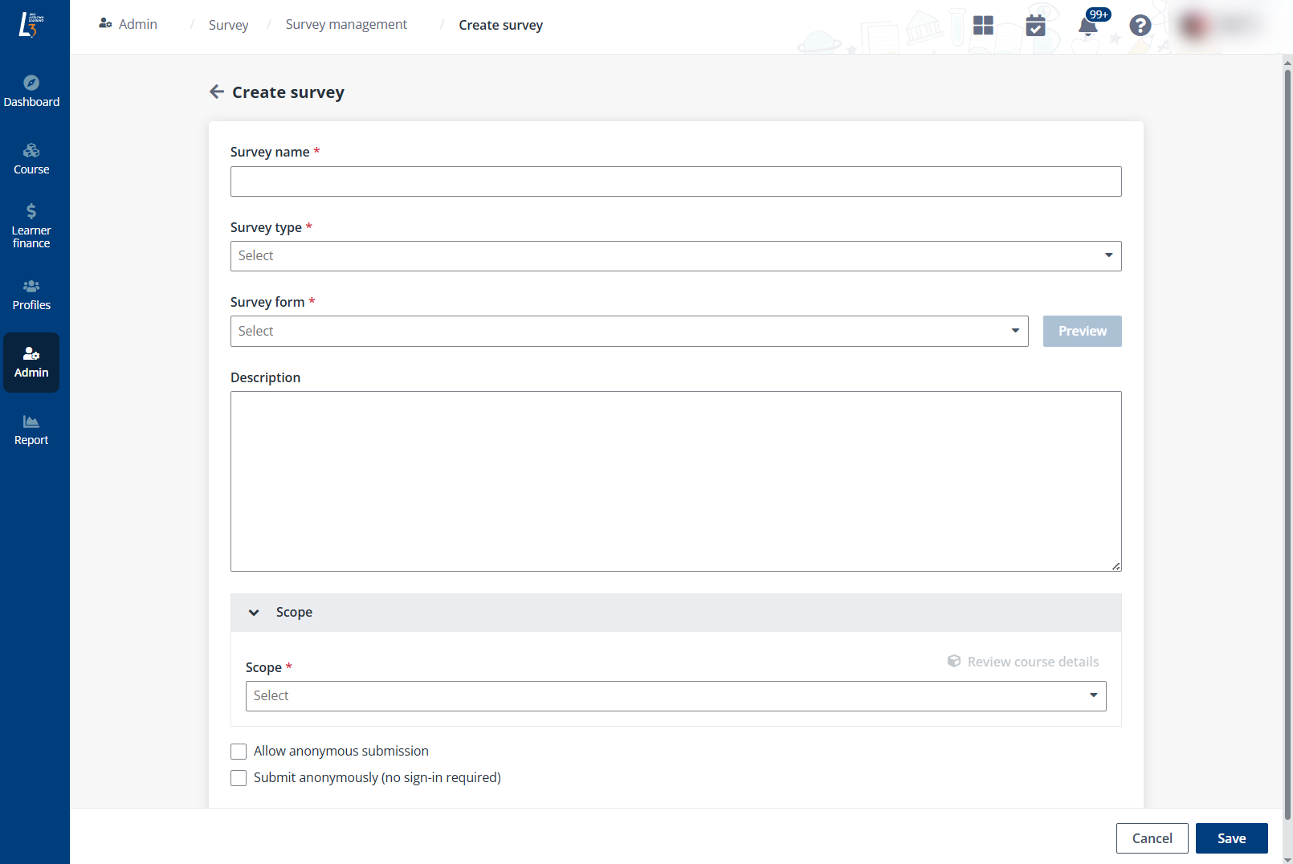Open the apps grid icon in the header
This screenshot has width=1293, height=864.
[x=983, y=25]
